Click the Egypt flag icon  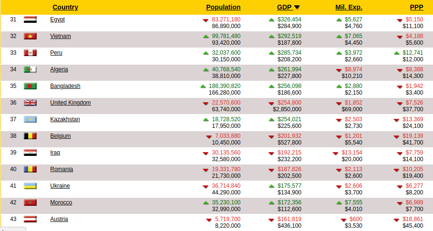click(30, 19)
